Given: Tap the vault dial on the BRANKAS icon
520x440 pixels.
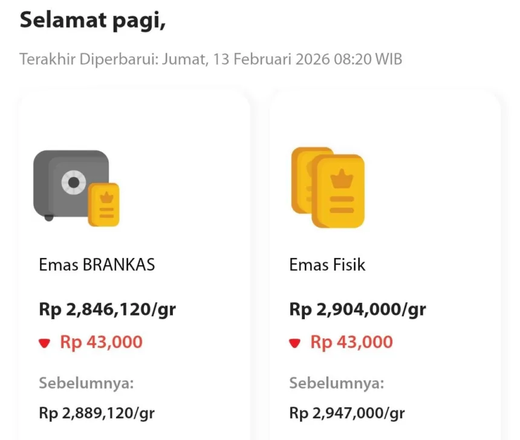Looking at the screenshot, I should [74, 181].
